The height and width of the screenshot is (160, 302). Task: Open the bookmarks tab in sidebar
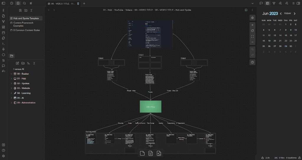18,3
